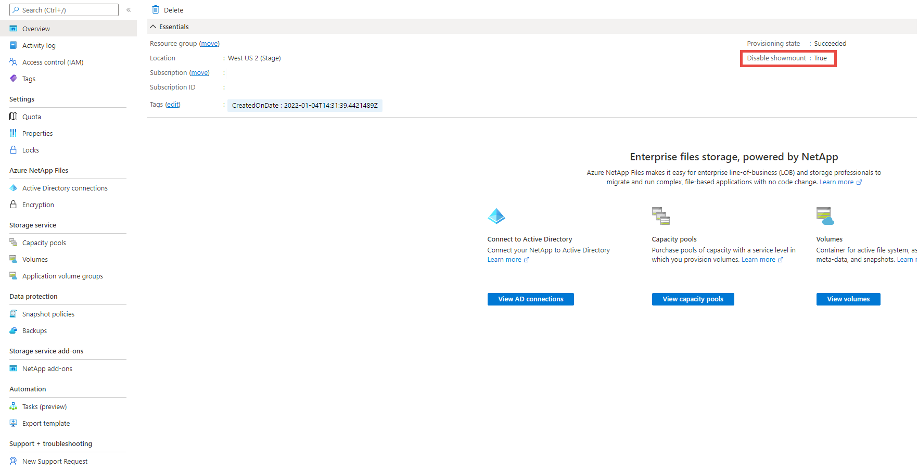
Task: Select Volumes in the sidebar menu
Action: pyautogui.click(x=35, y=259)
